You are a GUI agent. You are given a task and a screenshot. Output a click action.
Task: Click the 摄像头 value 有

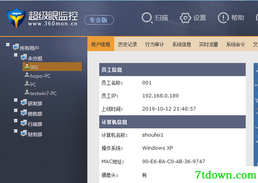[144, 175]
